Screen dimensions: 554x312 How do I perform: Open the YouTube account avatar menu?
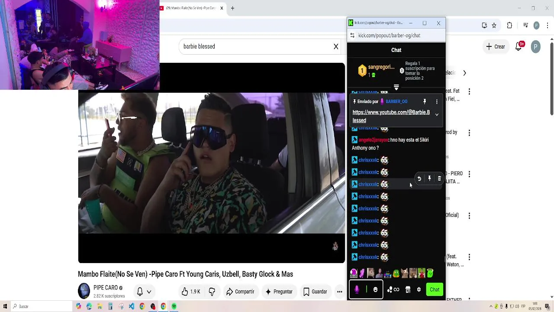coord(536,46)
